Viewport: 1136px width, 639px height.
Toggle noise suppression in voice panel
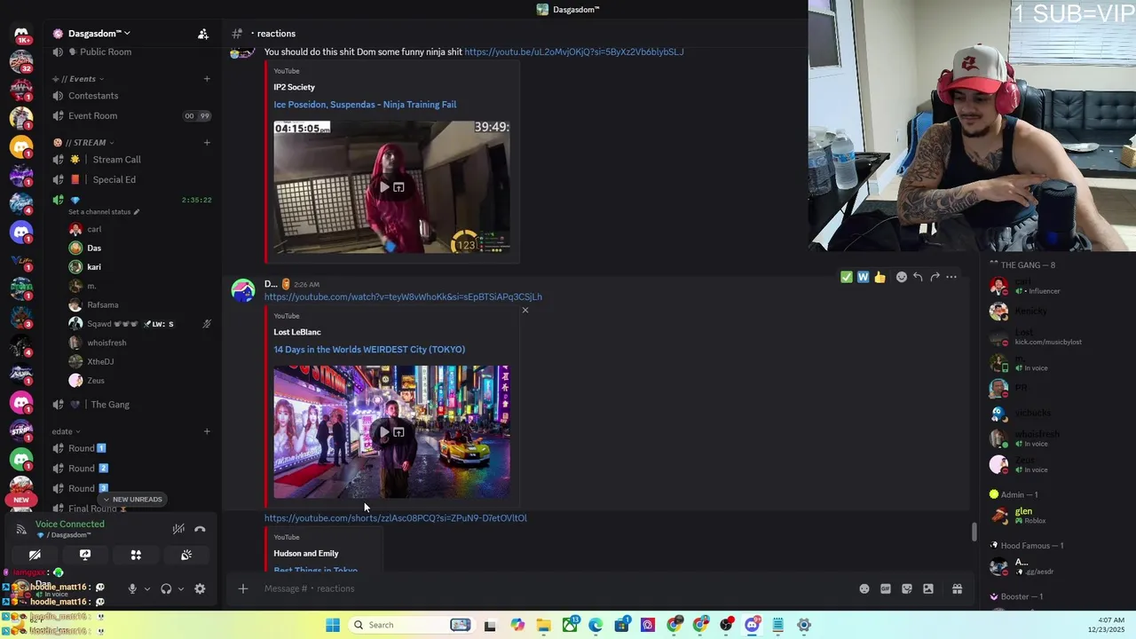point(178,529)
